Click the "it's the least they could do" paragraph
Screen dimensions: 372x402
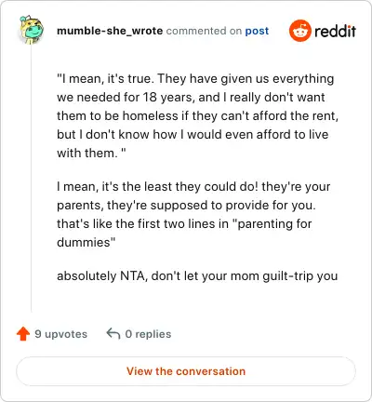coord(193,214)
